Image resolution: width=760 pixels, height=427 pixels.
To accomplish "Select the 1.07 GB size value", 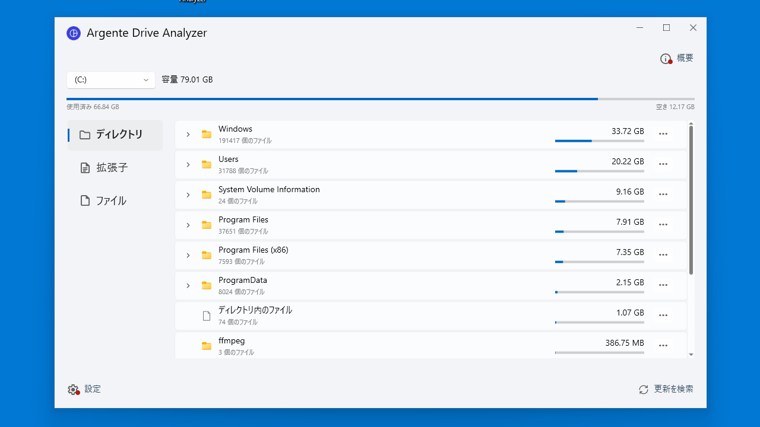I will tap(630, 313).
